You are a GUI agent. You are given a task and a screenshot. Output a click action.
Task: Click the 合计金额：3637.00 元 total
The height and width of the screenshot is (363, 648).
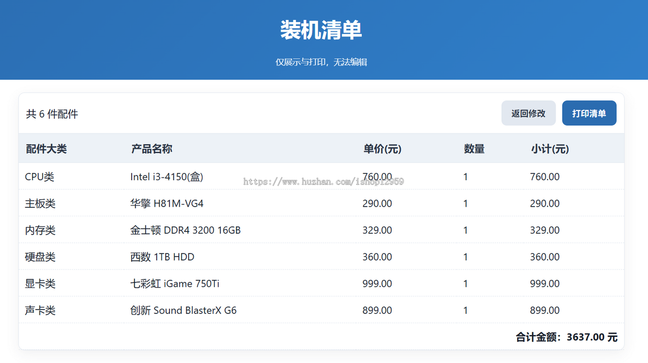(x=566, y=338)
